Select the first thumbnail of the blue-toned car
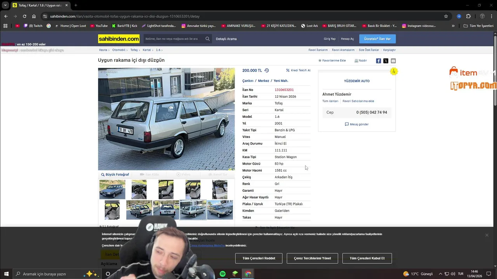497x279 pixels. [x=112, y=189]
